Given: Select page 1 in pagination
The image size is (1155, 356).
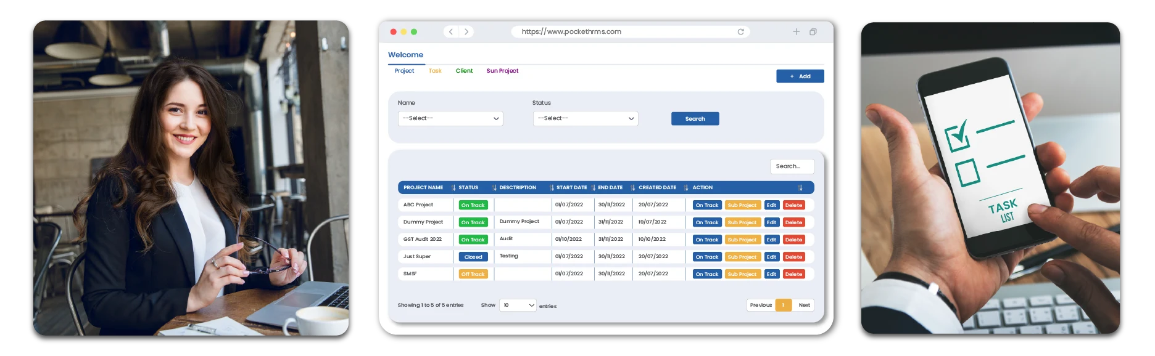Looking at the screenshot, I should [x=784, y=305].
